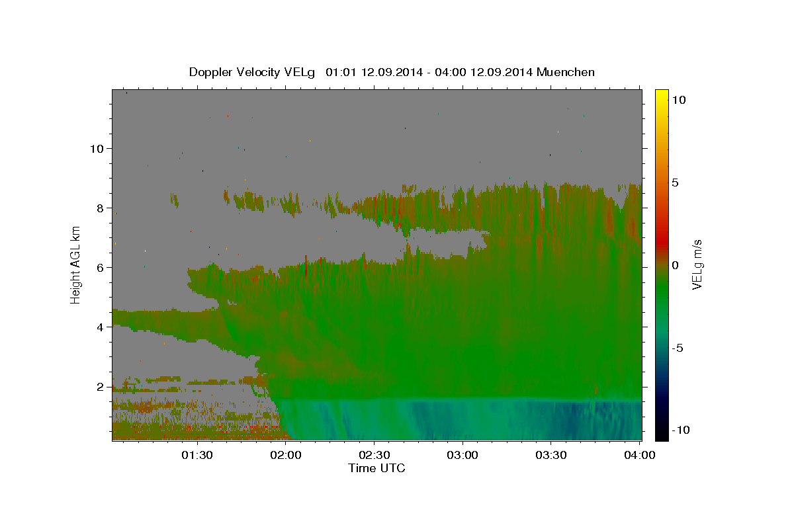Viewport: 794px width, 529px height.
Task: Click the height axis label 8
Action: [x=101, y=208]
